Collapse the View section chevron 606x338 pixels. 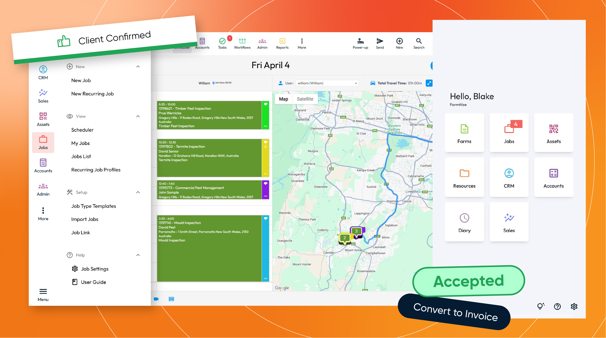tap(138, 116)
